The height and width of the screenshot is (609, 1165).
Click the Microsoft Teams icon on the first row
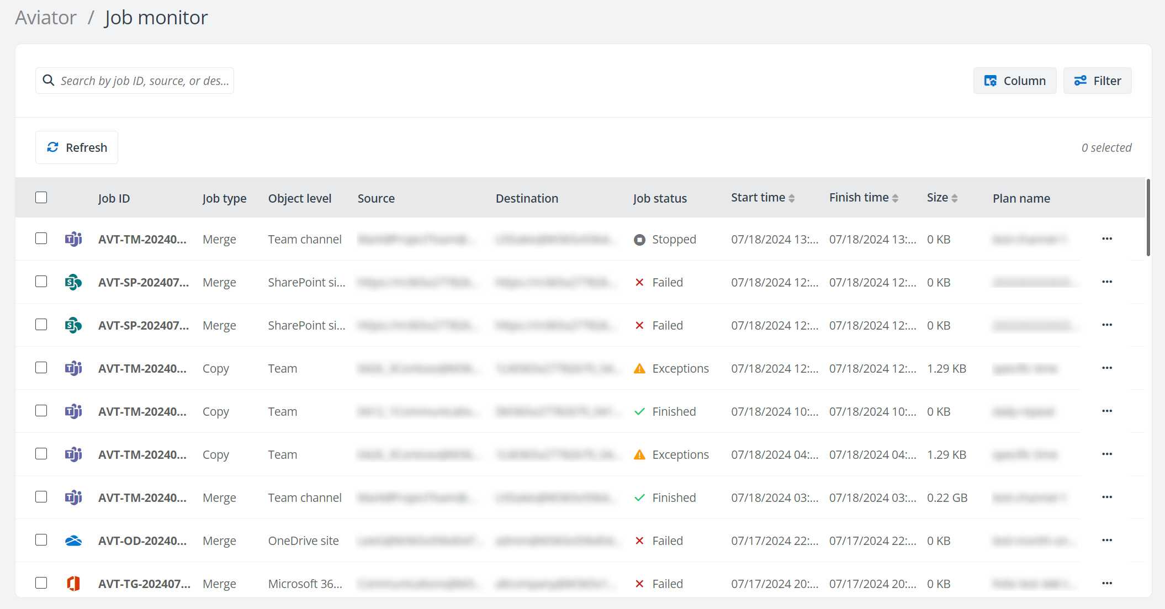(x=73, y=239)
